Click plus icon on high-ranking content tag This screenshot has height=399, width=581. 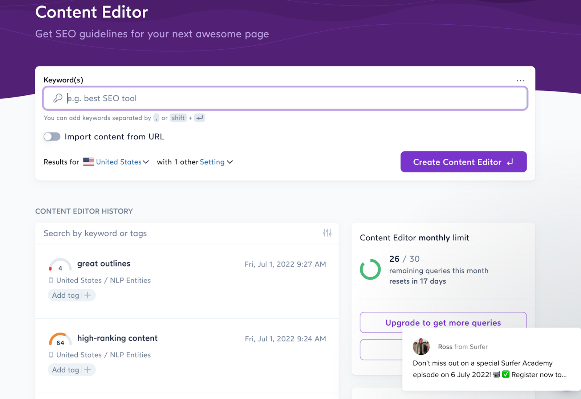click(88, 370)
